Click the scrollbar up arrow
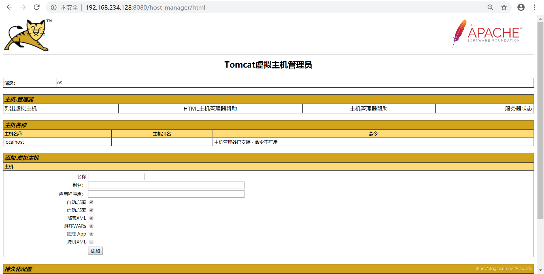Viewport: 544px width, 274px height. click(540, 19)
